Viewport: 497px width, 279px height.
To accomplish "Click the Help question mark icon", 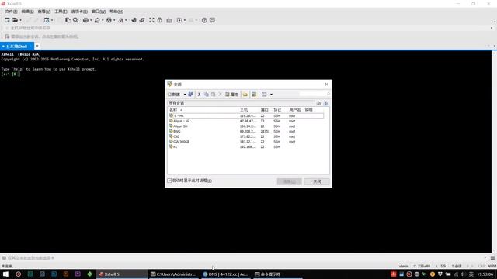I will coord(204,20).
